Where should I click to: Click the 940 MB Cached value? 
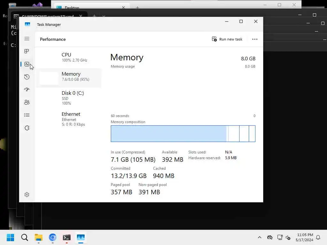163,176
